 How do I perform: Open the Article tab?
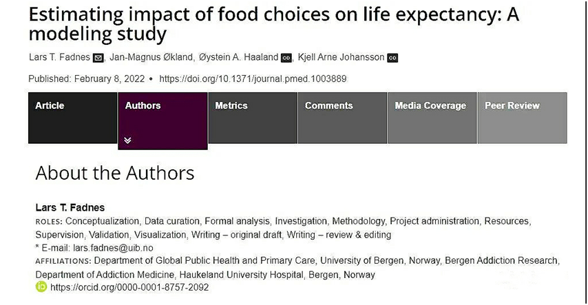[73, 118]
